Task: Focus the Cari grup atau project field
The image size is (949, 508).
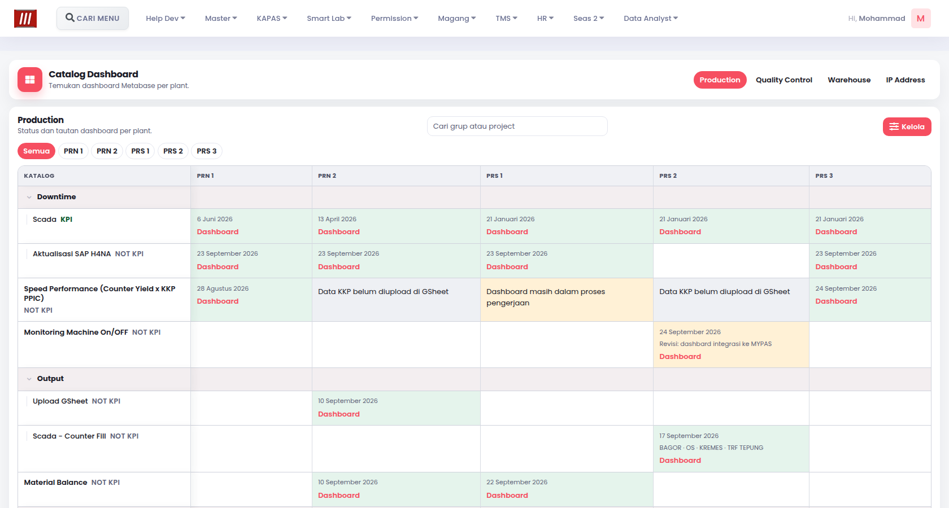Action: [x=517, y=126]
